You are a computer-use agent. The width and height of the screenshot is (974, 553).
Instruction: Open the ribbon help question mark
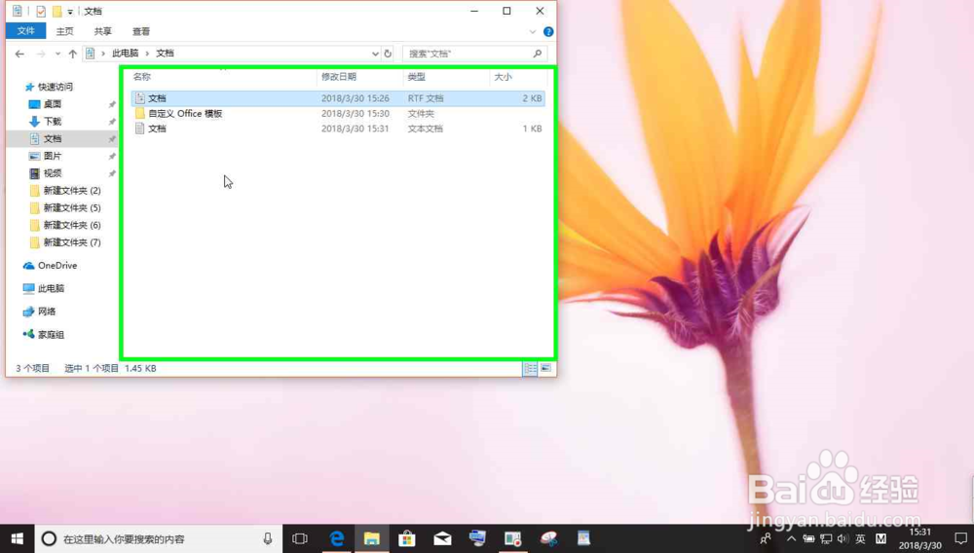coord(548,32)
